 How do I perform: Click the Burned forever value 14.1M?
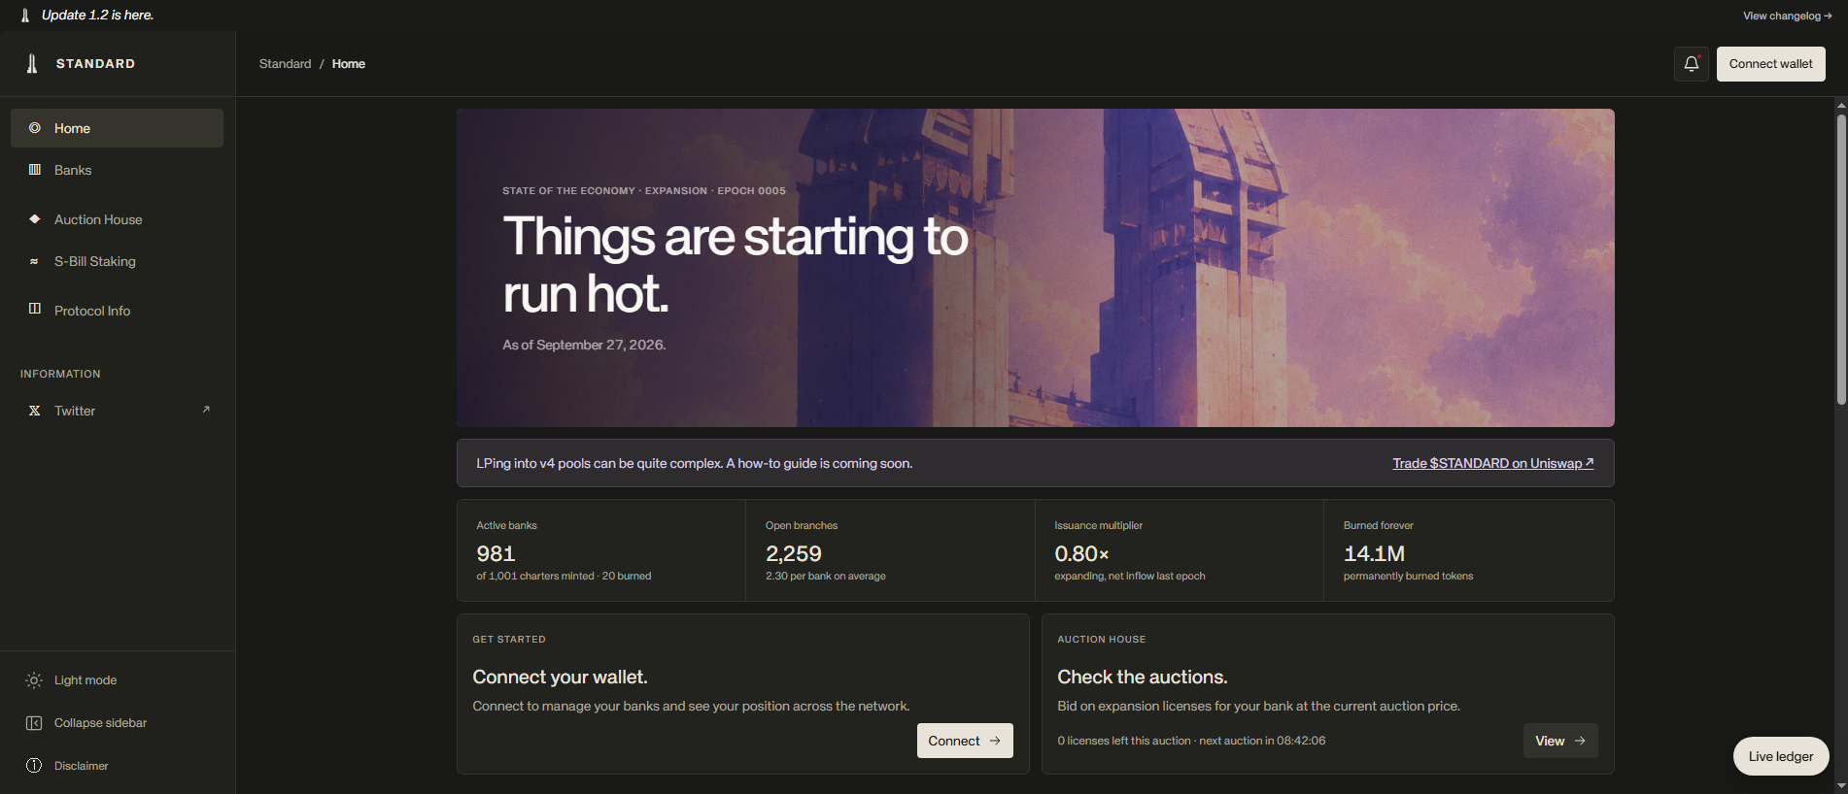pos(1374,553)
